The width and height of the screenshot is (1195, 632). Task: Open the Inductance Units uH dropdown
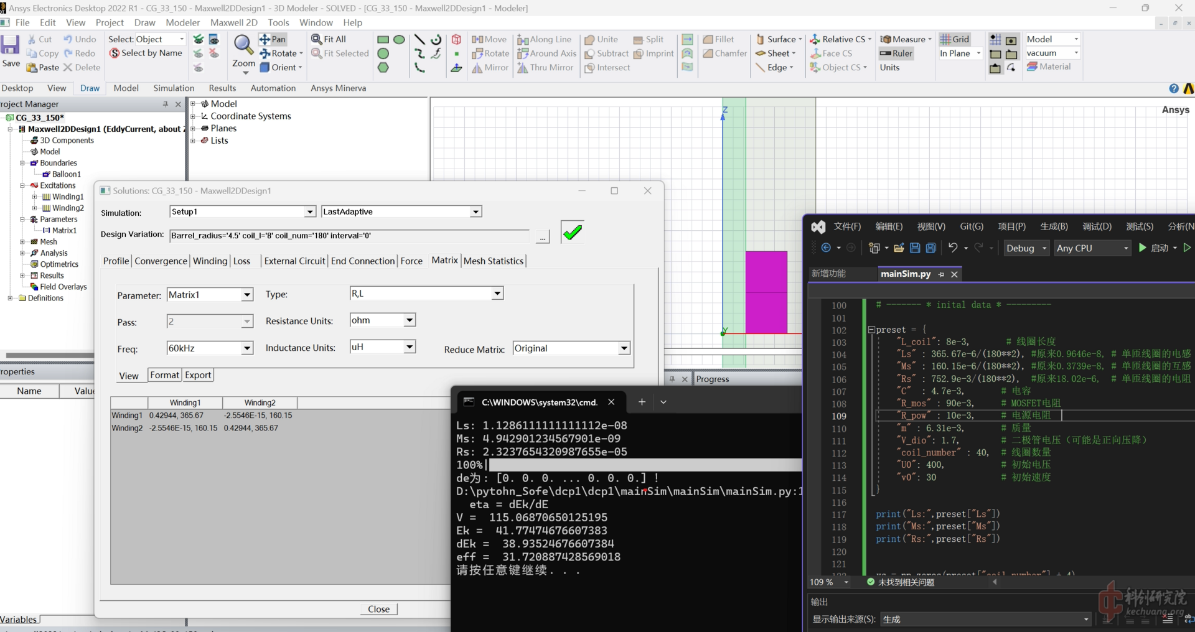point(410,347)
